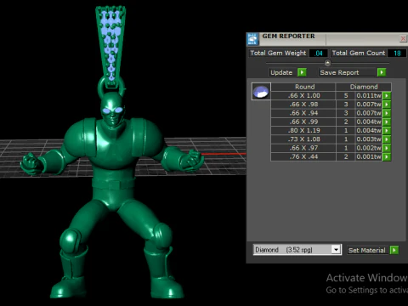Select the .76 X .44 size cell

303,157
